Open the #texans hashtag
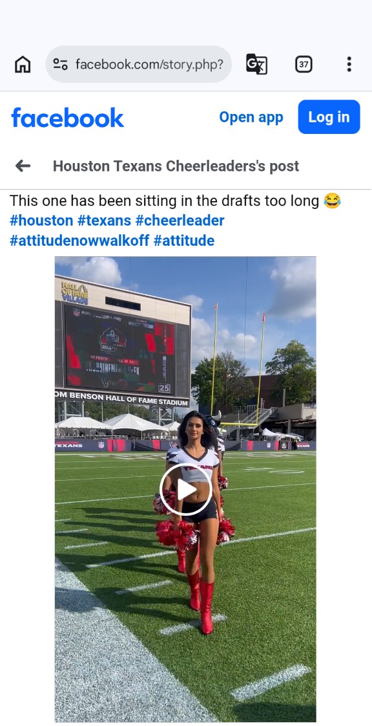 click(x=104, y=221)
